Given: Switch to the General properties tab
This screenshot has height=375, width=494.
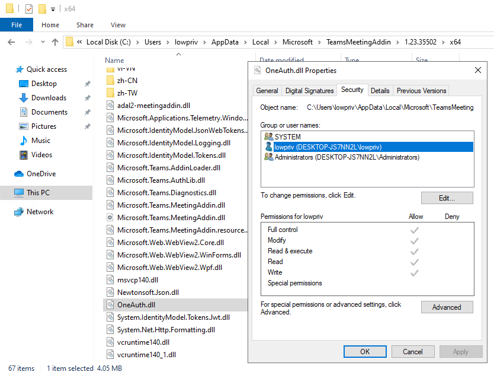Looking at the screenshot, I should (267, 91).
